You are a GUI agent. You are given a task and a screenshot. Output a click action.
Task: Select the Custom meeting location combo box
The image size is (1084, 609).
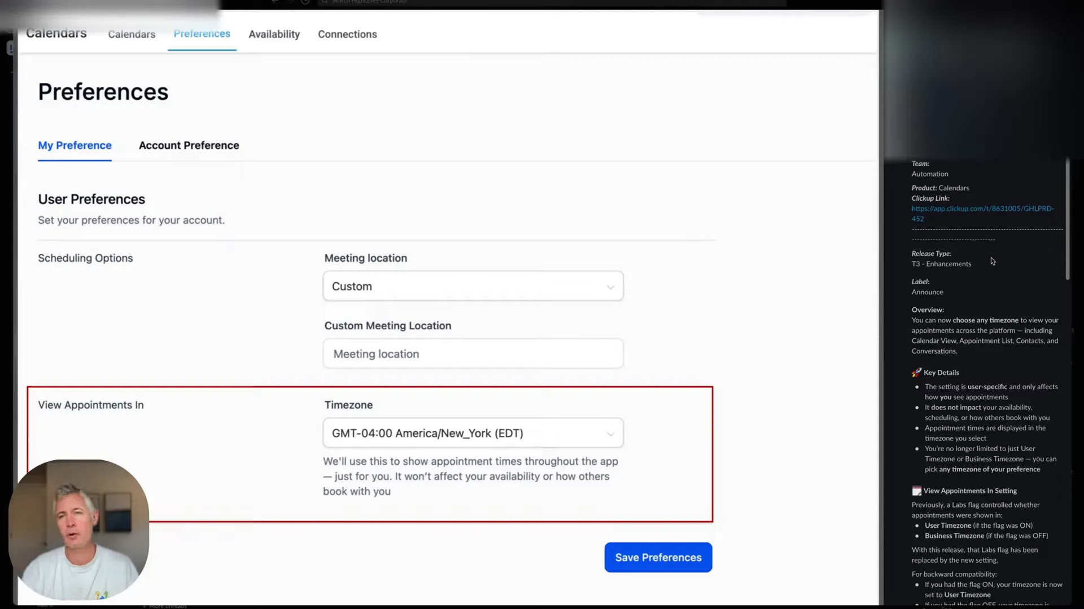tap(473, 286)
